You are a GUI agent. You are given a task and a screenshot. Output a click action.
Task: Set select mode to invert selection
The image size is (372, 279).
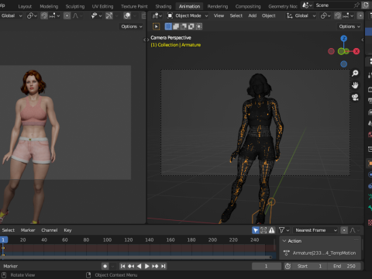191,26
